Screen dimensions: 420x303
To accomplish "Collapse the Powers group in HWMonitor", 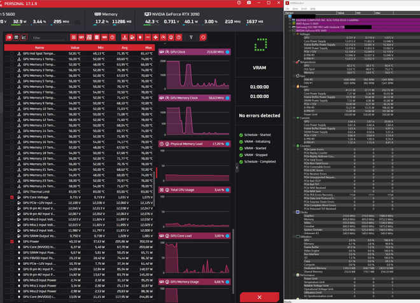I will pyautogui.click(x=294, y=86).
